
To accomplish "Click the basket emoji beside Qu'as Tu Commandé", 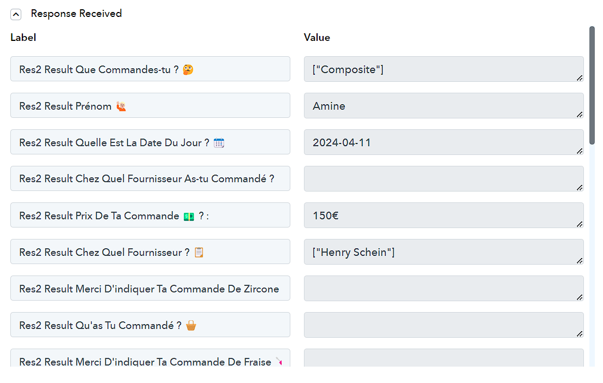I will [x=191, y=326].
